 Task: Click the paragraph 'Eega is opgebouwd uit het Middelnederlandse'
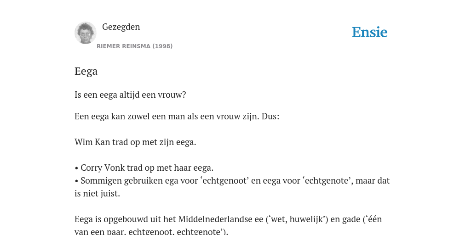click(228, 225)
